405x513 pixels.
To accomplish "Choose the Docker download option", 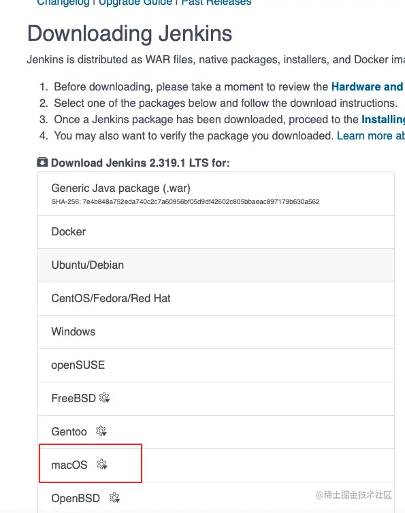I will click(x=216, y=232).
